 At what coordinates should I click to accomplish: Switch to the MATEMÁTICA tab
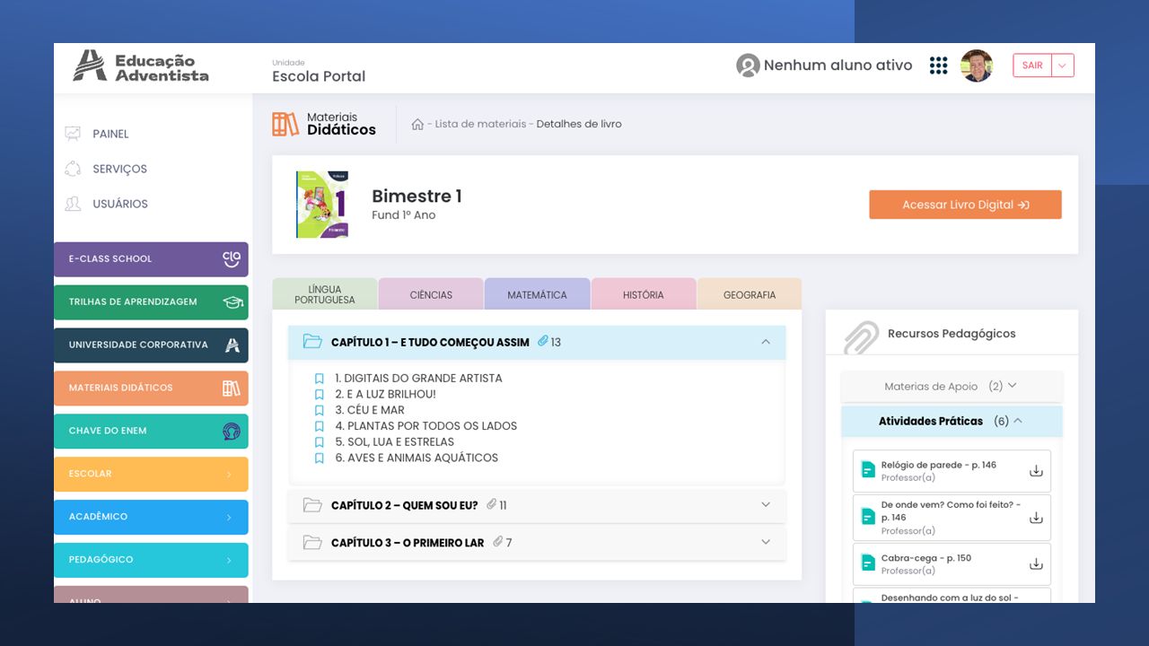(x=537, y=294)
